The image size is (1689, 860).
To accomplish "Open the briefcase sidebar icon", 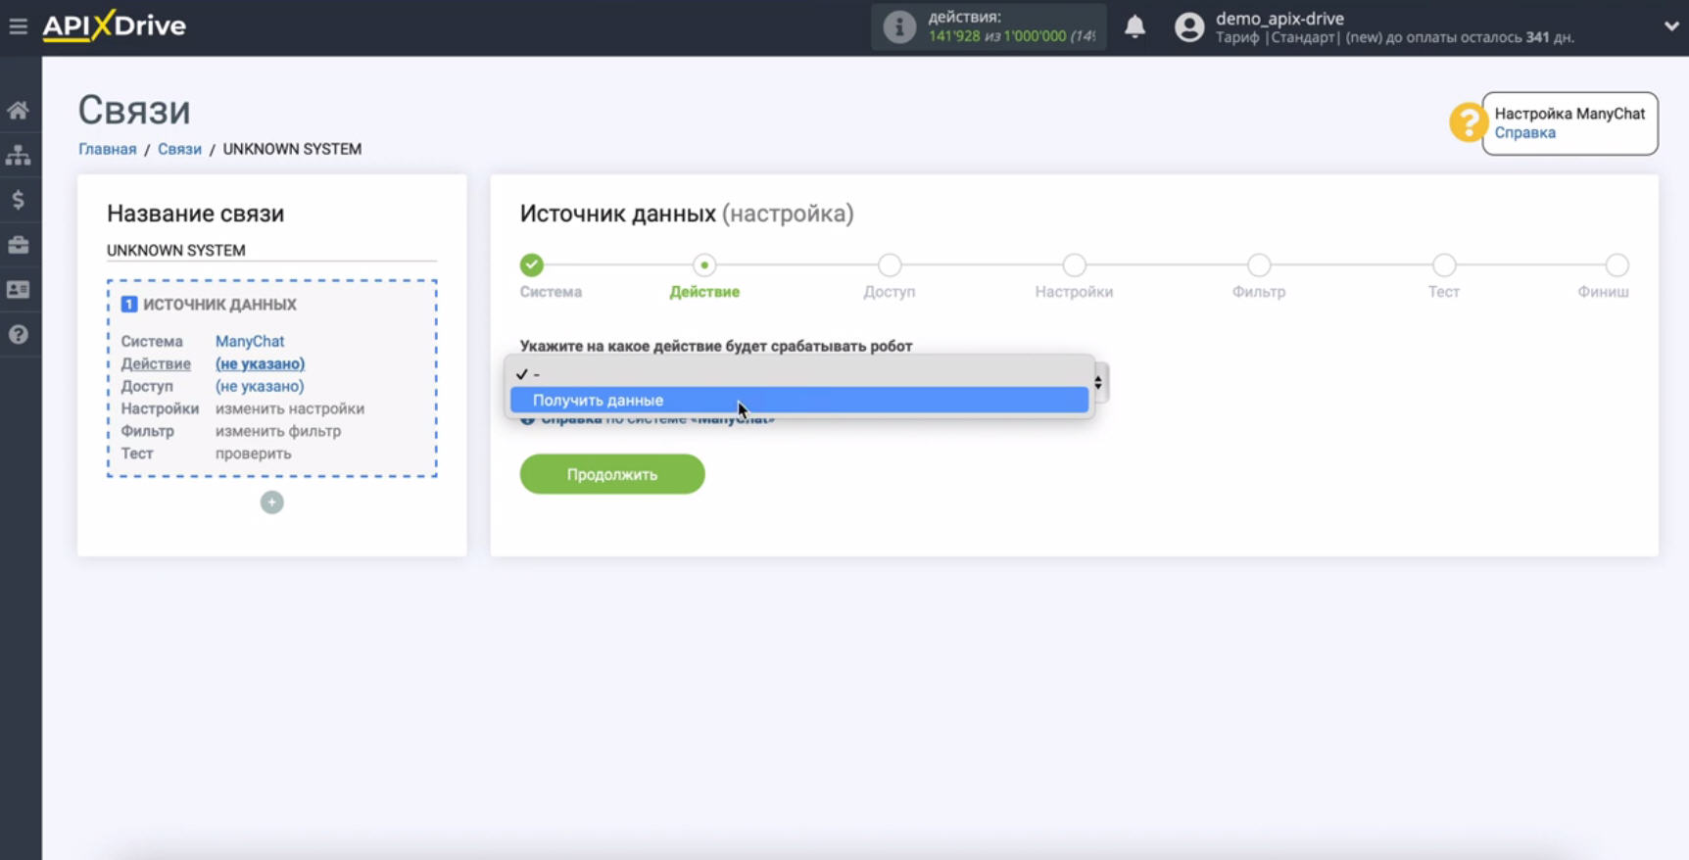I will tap(18, 245).
